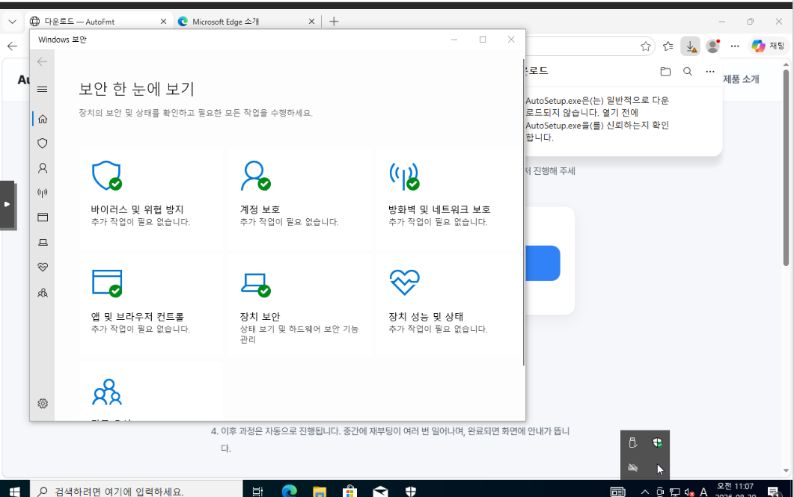
Task: Open downloads folder in downloads panel
Action: 665,71
